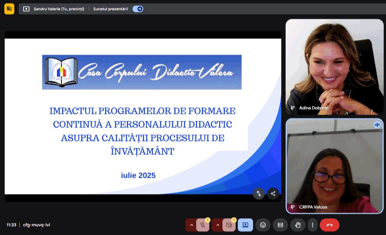
Task: Unmute the microphone button
Action: tap(203, 225)
